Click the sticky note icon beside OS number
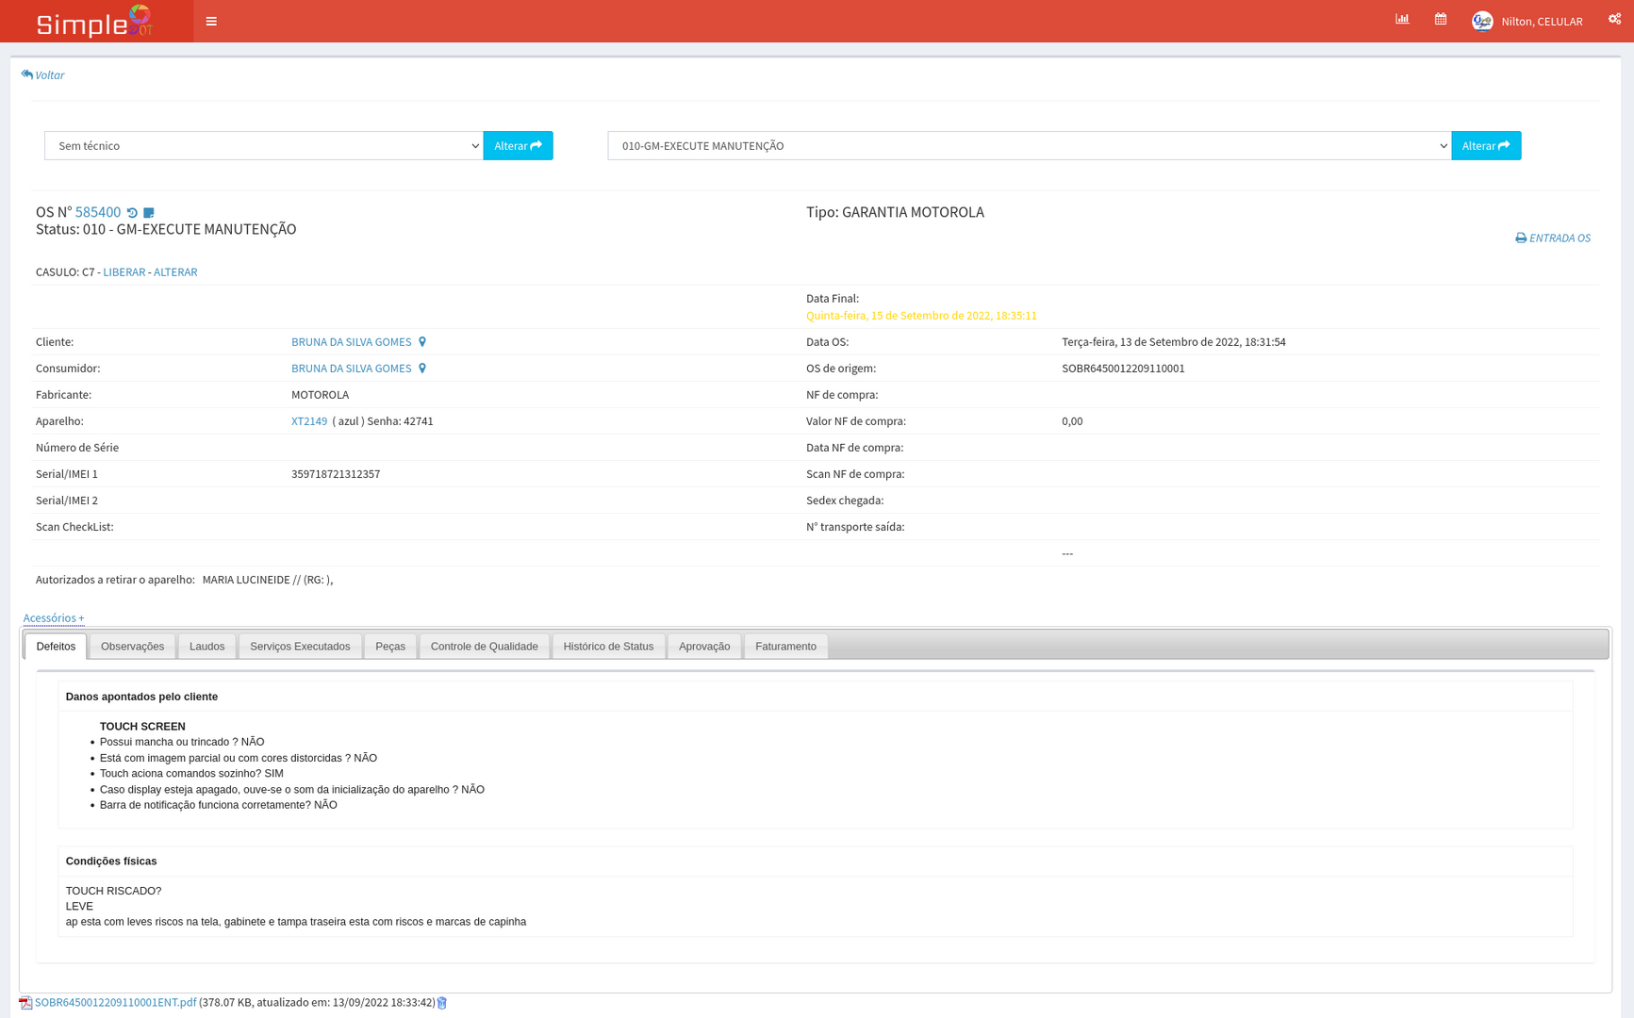The image size is (1634, 1018). (149, 213)
